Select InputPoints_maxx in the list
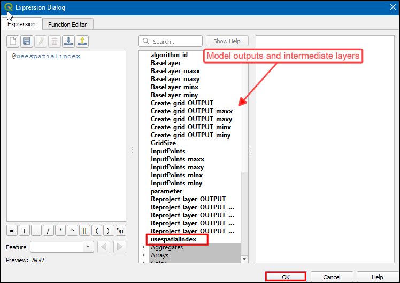The width and height of the screenshot is (400, 283). tap(178, 159)
